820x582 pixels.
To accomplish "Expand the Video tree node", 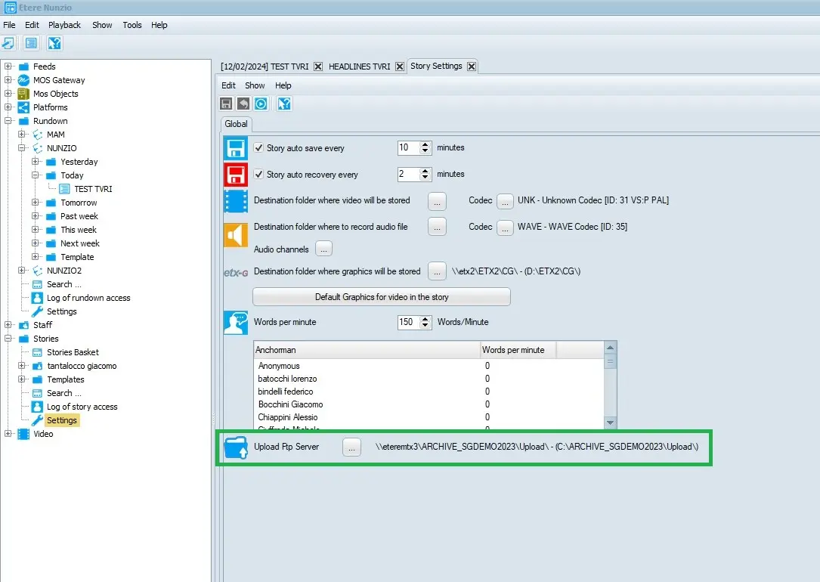I will 8,434.
